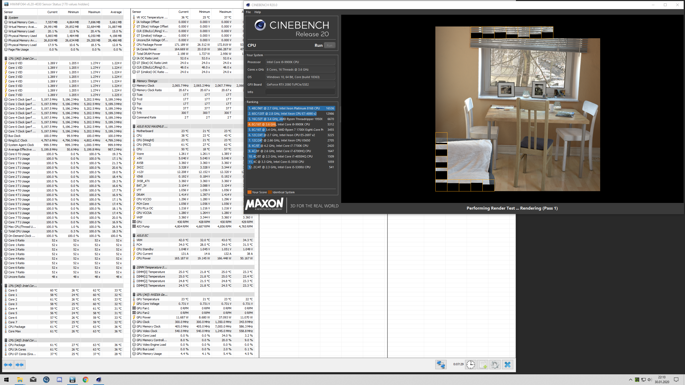
Task: Close sensor window using blue X icon
Action: pos(507,365)
